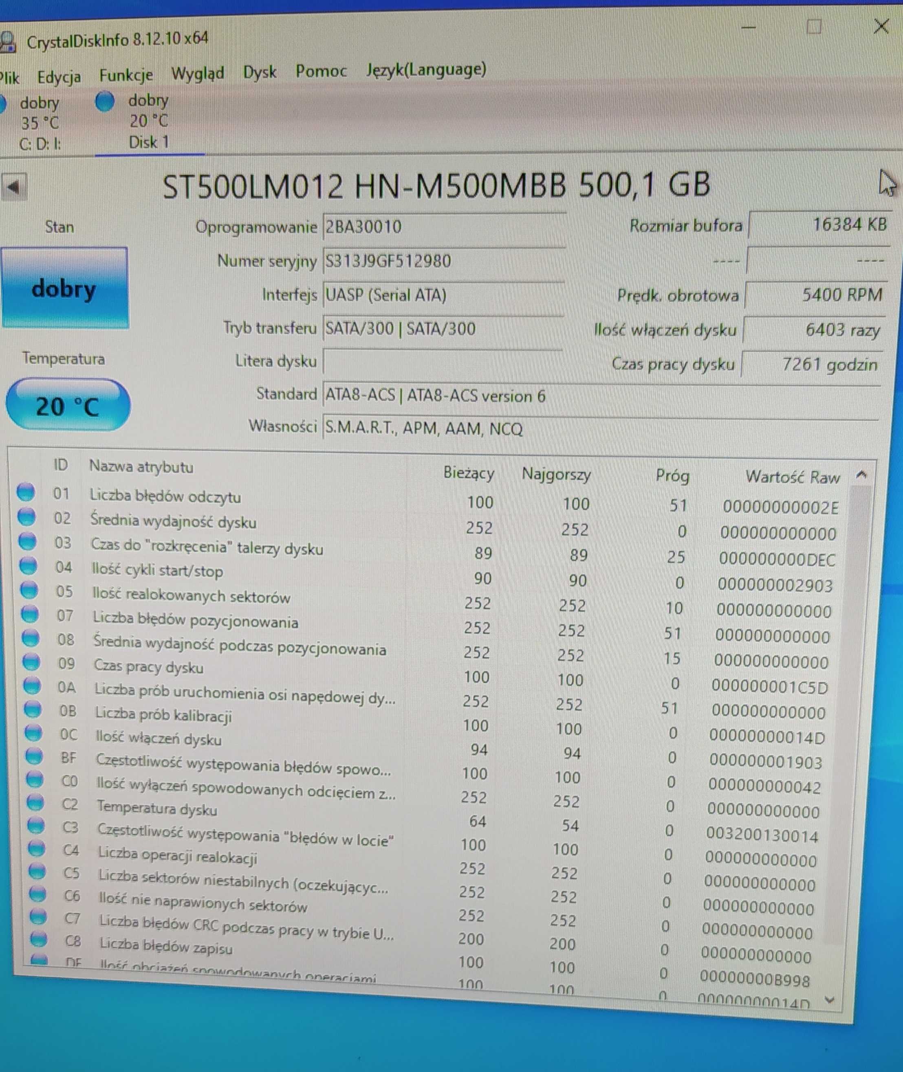Click the 5400 RPM rotation speed field
This screenshot has height=1072, width=903.
816,295
